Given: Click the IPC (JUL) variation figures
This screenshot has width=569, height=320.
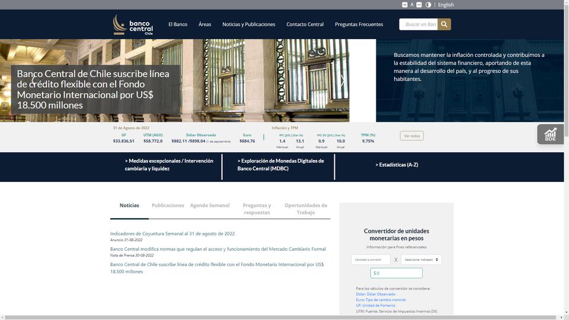Looking at the screenshot, I should 291,141.
